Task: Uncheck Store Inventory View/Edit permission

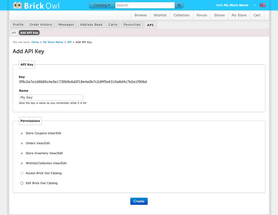Action: pos(22,153)
